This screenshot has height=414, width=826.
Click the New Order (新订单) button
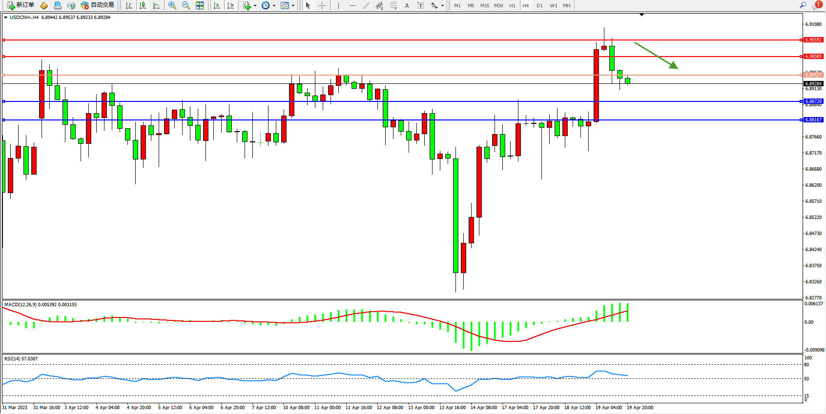click(x=21, y=5)
